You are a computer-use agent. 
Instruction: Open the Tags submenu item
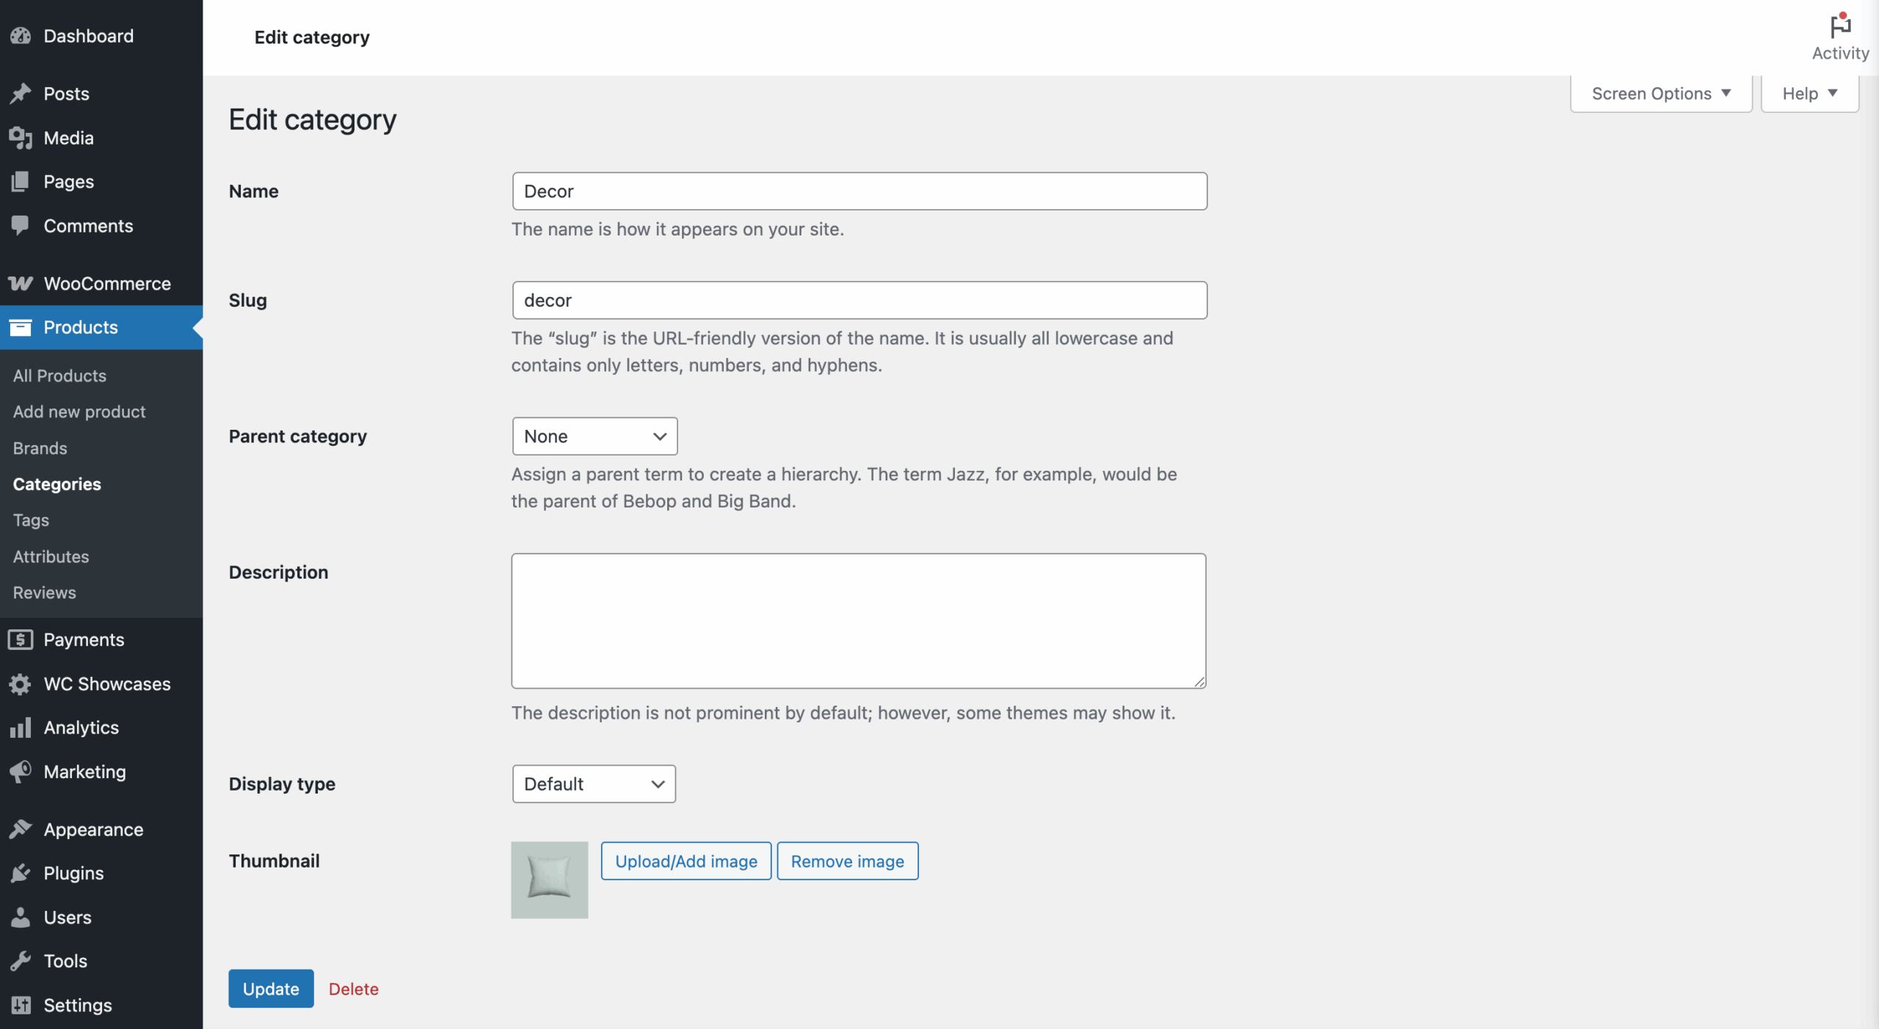click(x=31, y=520)
